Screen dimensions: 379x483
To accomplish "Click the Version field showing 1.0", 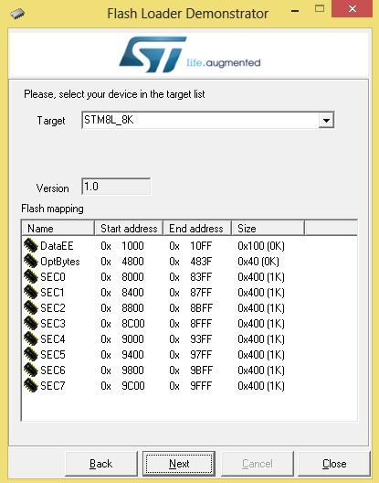I will coord(116,187).
